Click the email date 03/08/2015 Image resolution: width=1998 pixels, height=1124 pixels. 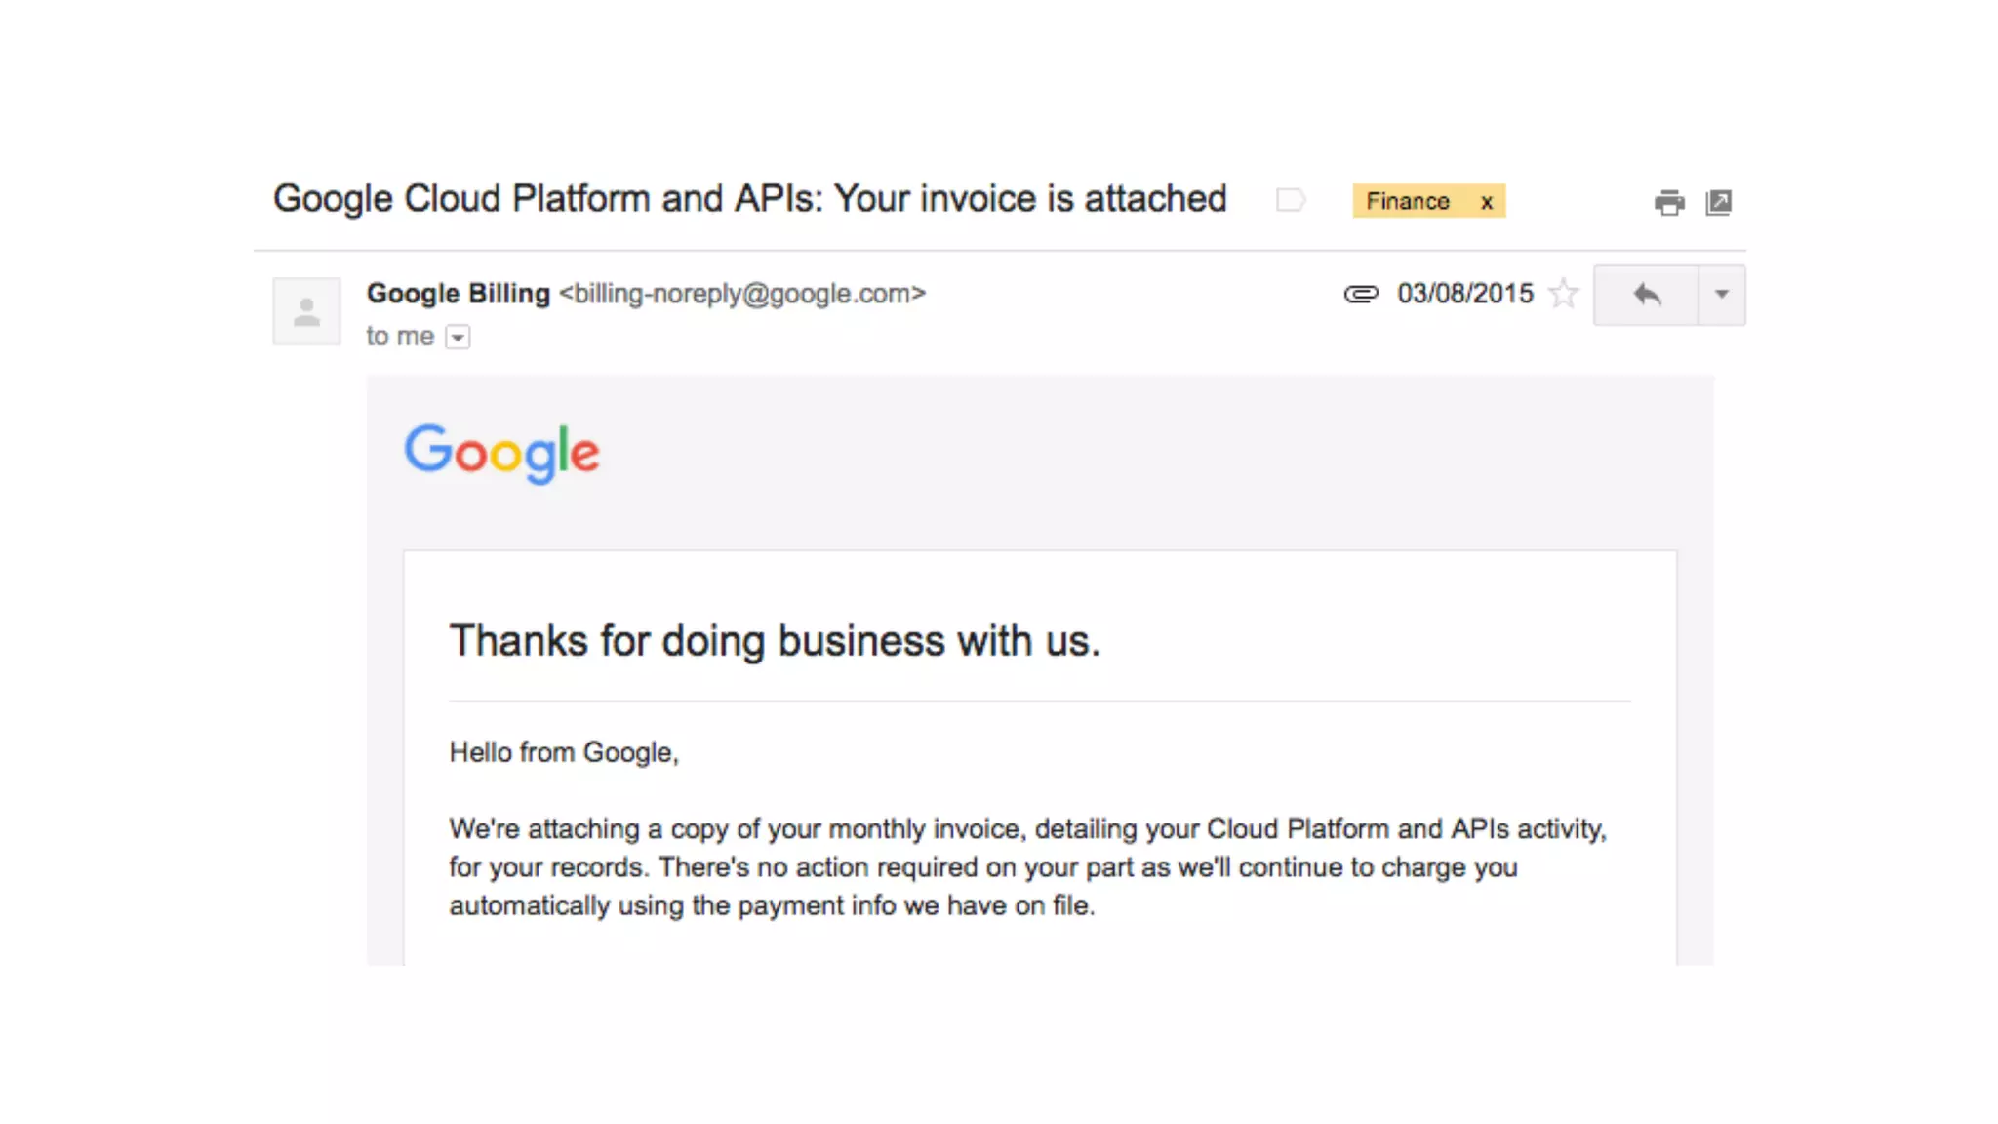pyautogui.click(x=1465, y=294)
